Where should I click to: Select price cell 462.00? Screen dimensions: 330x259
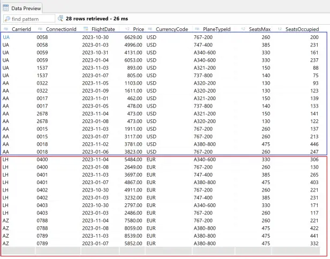(x=134, y=98)
